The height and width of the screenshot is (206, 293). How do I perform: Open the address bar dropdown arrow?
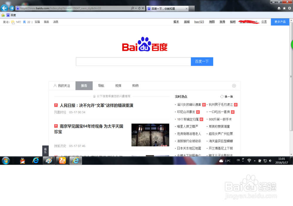click(x=136, y=8)
